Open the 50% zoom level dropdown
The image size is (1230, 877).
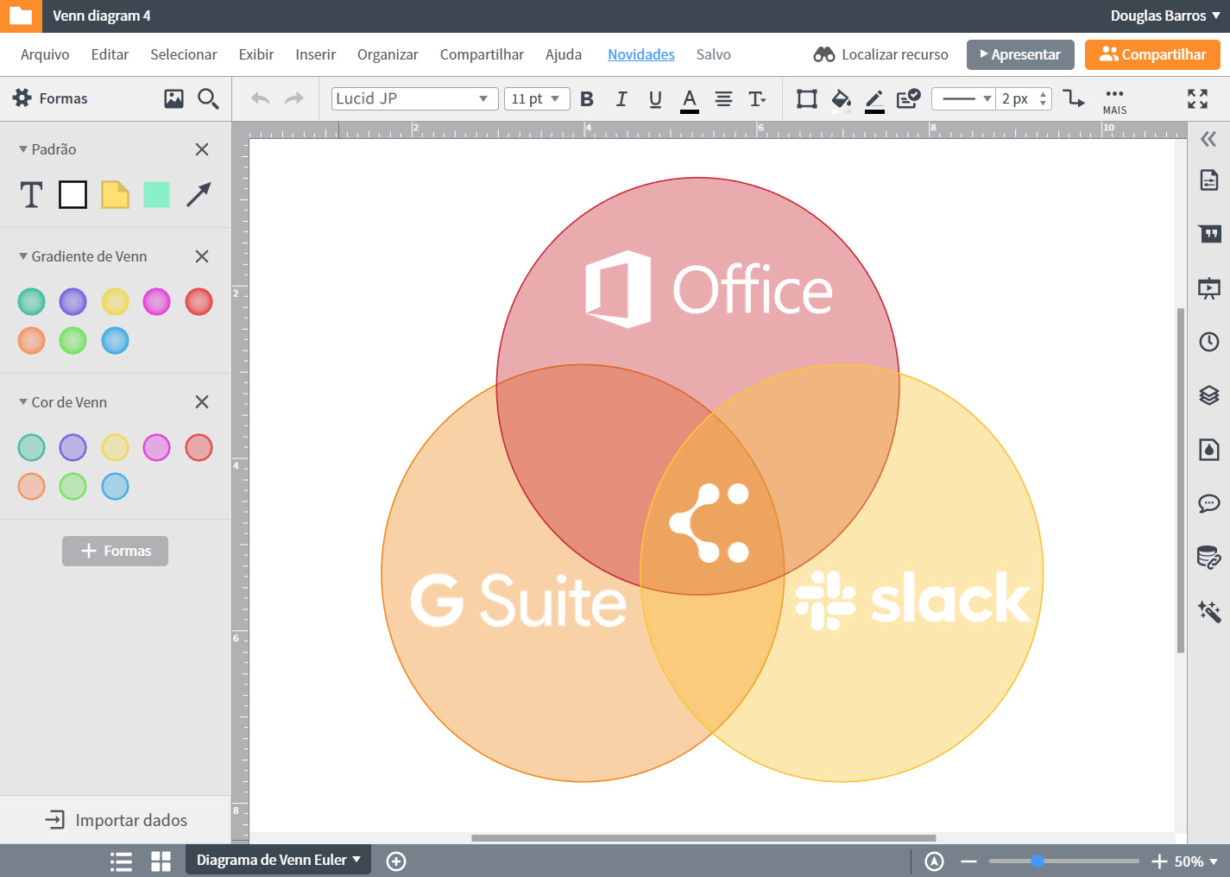(x=1192, y=861)
